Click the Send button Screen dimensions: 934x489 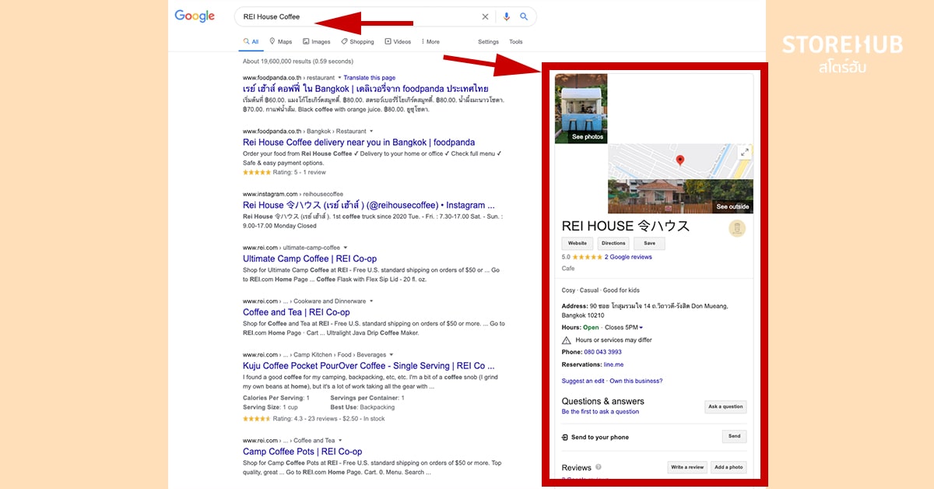tap(734, 436)
